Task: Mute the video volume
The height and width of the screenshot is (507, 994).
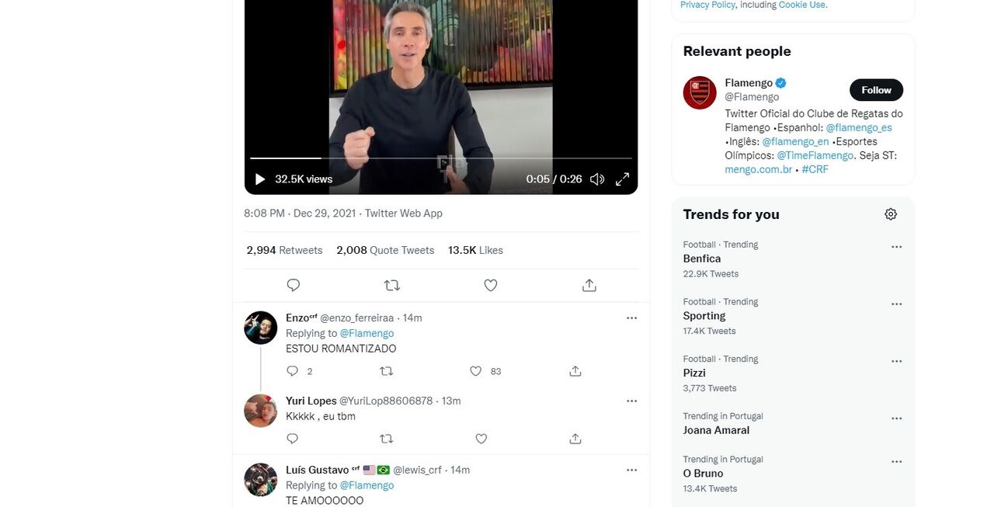Action: click(596, 179)
